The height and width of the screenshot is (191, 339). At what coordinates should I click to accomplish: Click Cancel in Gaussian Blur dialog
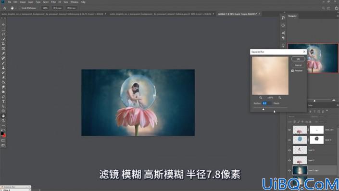(298, 65)
